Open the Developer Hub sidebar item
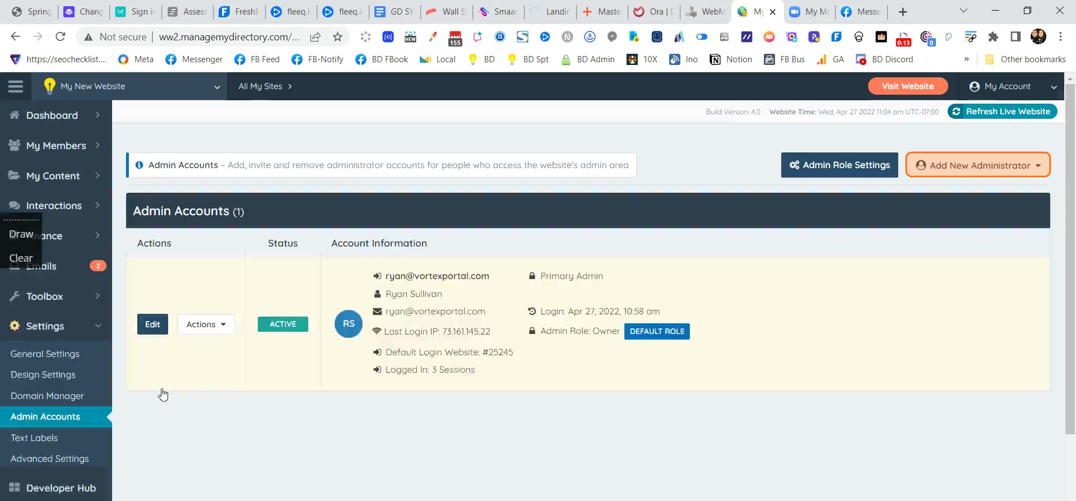This screenshot has width=1076, height=501. pos(56,488)
